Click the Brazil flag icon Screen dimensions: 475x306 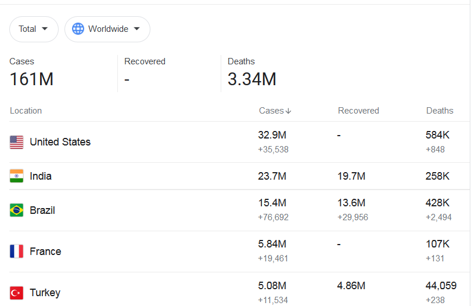pos(16,210)
